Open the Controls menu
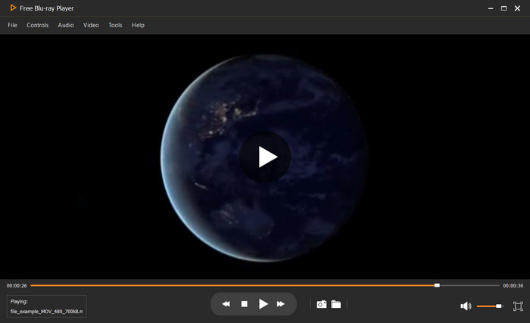Screen dimensions: 530x323 [38, 25]
